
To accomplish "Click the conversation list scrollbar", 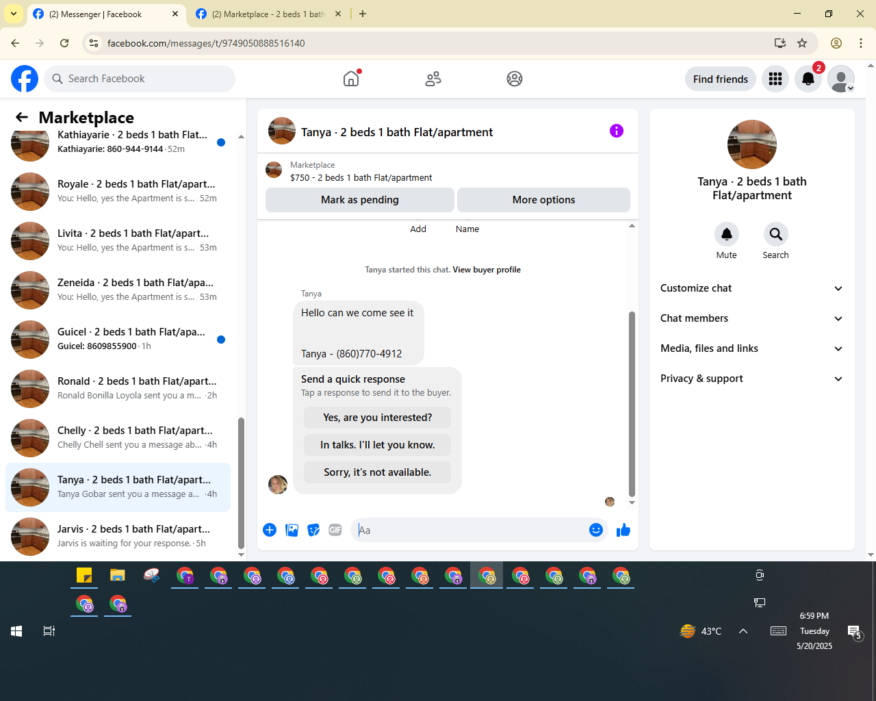I will pos(241,483).
